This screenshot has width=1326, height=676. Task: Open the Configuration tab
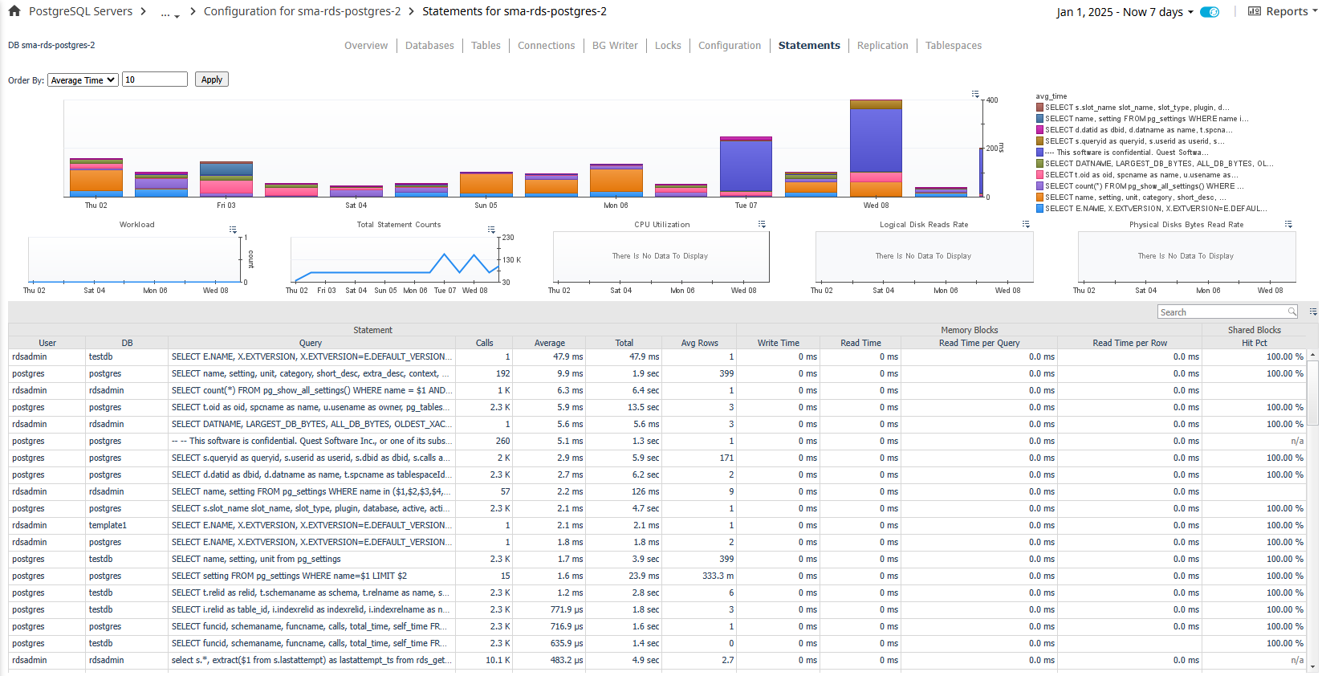[x=730, y=46]
